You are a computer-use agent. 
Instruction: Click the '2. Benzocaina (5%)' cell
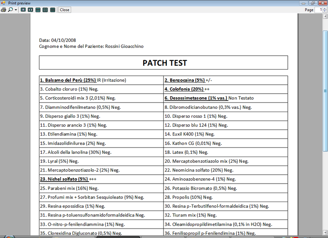tap(226, 80)
